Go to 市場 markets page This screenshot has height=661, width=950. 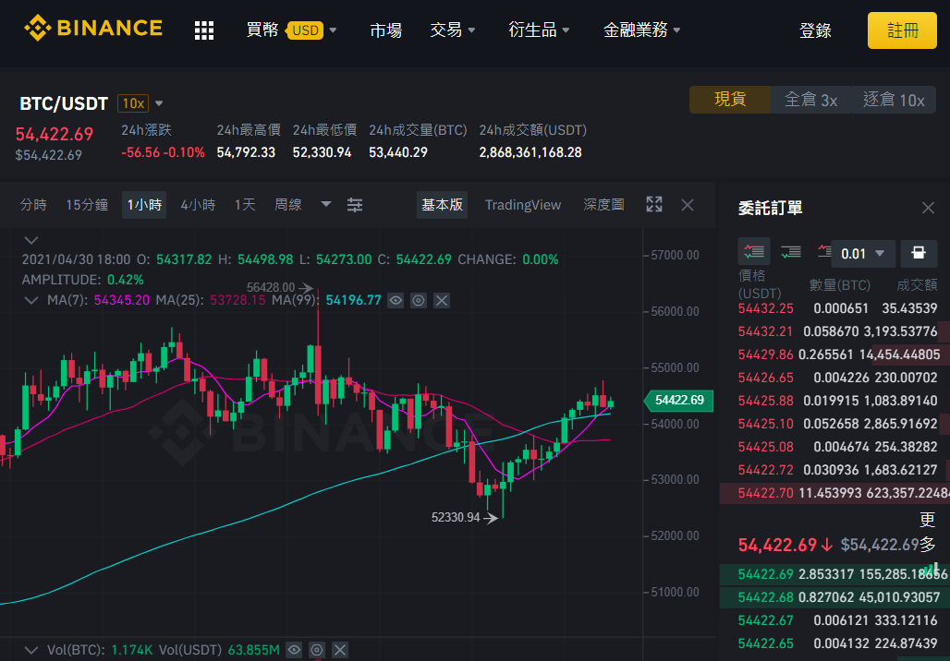coord(386,30)
